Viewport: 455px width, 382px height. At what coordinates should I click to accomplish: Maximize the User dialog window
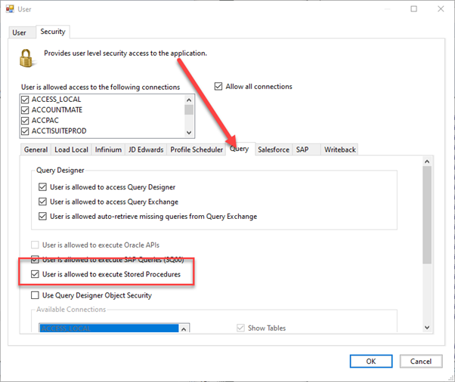pyautogui.click(x=413, y=9)
